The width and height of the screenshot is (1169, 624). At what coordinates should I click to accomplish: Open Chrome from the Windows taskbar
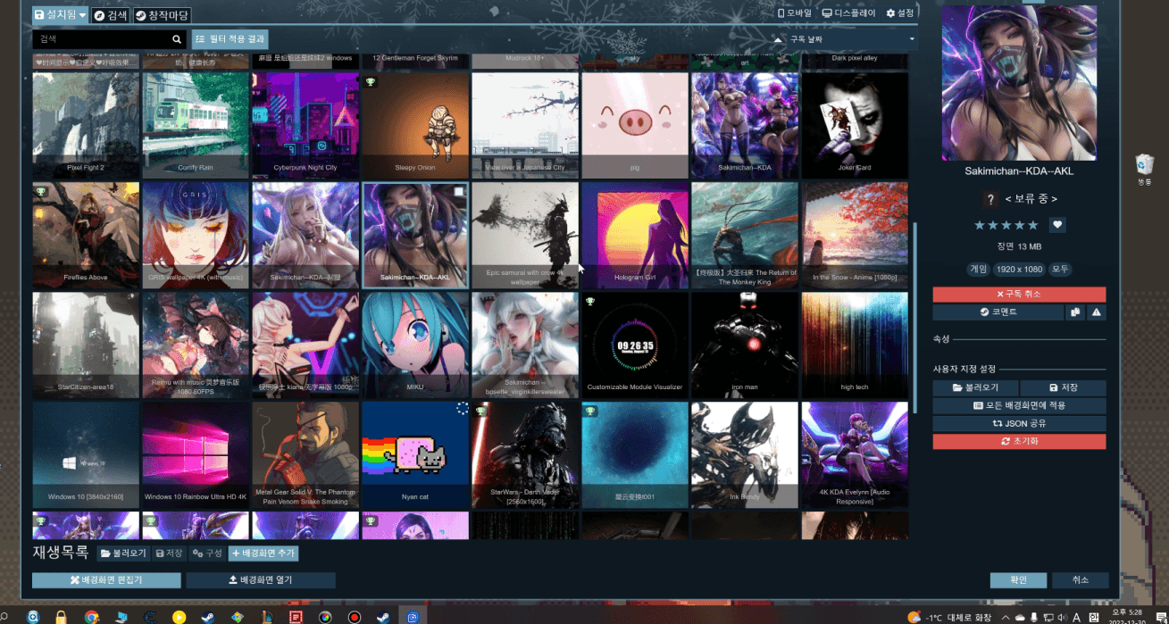tap(91, 617)
